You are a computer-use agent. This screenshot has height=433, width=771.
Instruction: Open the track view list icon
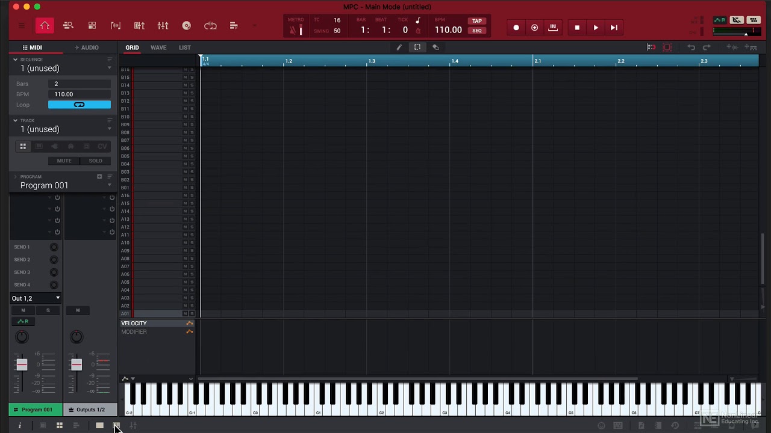click(x=234, y=26)
